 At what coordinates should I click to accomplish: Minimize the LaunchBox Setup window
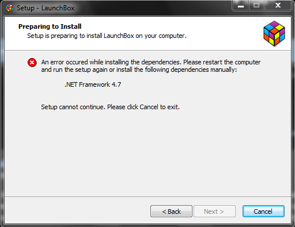pyautogui.click(x=241, y=6)
